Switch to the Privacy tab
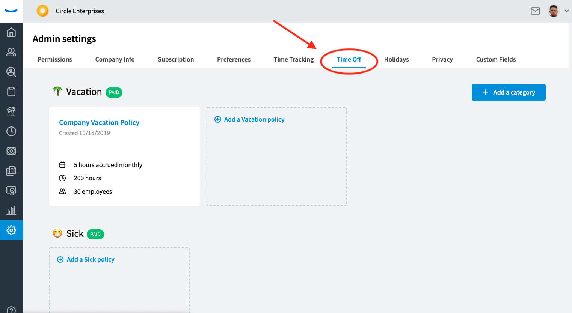This screenshot has width=572, height=313. 442,59
